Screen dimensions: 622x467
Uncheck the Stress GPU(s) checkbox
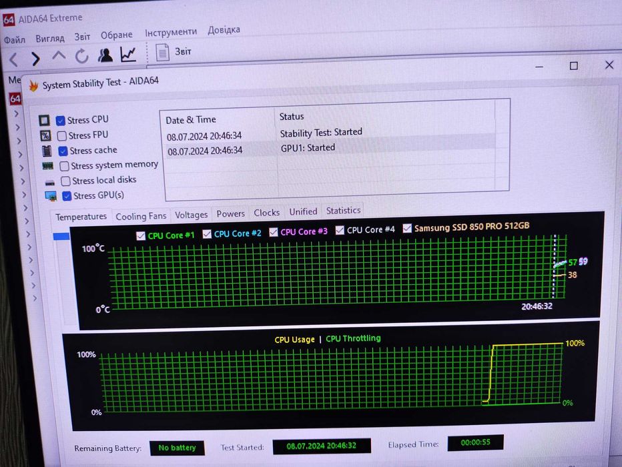(67, 196)
